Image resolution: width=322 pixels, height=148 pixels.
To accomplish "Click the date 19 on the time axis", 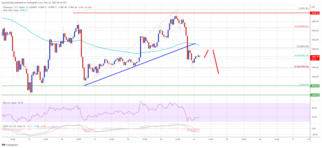I will pos(29,139).
